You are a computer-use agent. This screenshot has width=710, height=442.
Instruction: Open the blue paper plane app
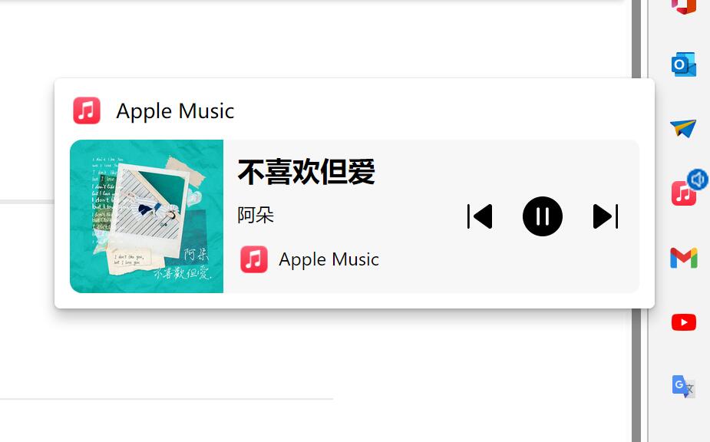click(683, 128)
